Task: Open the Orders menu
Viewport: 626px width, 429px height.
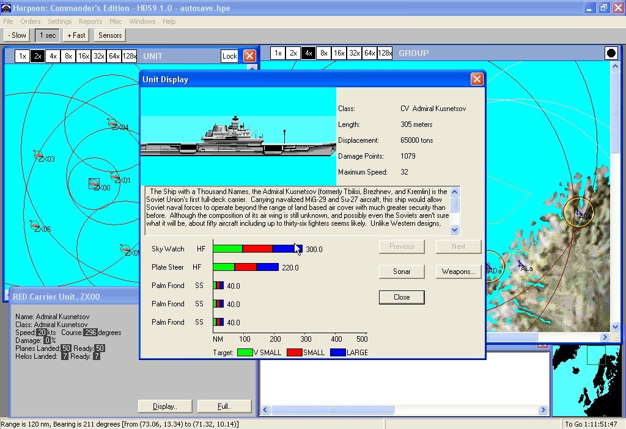Action: pyautogui.click(x=31, y=21)
